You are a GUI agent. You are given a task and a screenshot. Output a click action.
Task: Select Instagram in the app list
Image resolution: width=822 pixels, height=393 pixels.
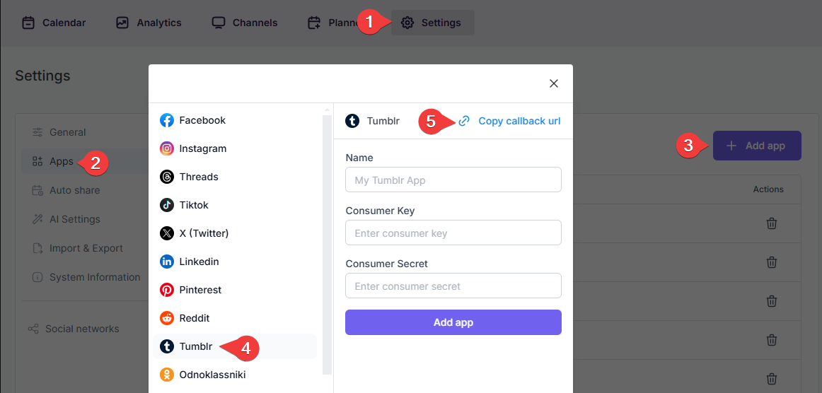point(235,149)
